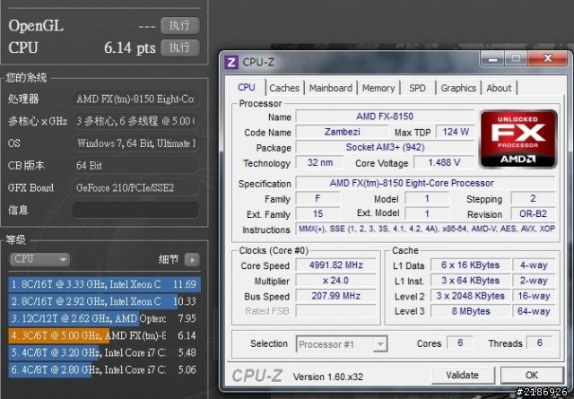Click the CB version value 64 Bit
Image resolution: width=574 pixels, height=399 pixels.
[135, 166]
